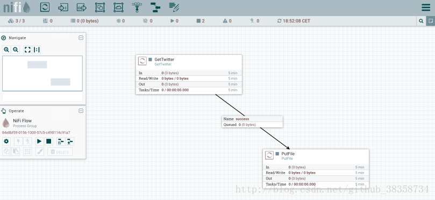The height and width of the screenshot is (200, 435).
Task: Click PutFile In stats row
Action: pyautogui.click(x=316, y=167)
